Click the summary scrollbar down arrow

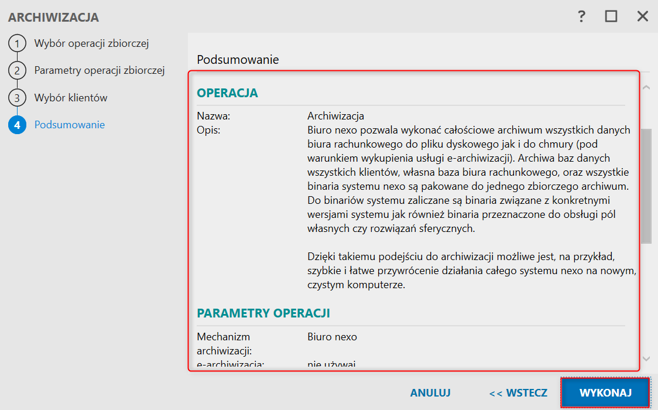point(646,358)
